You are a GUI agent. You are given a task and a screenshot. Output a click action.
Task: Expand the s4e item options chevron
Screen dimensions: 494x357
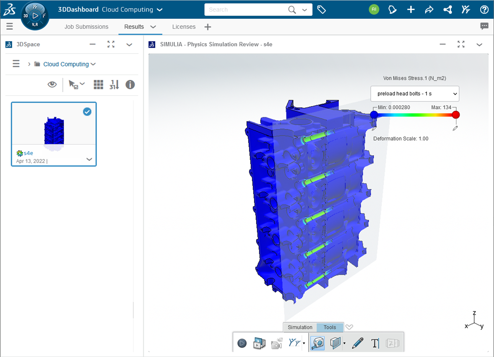pos(89,159)
